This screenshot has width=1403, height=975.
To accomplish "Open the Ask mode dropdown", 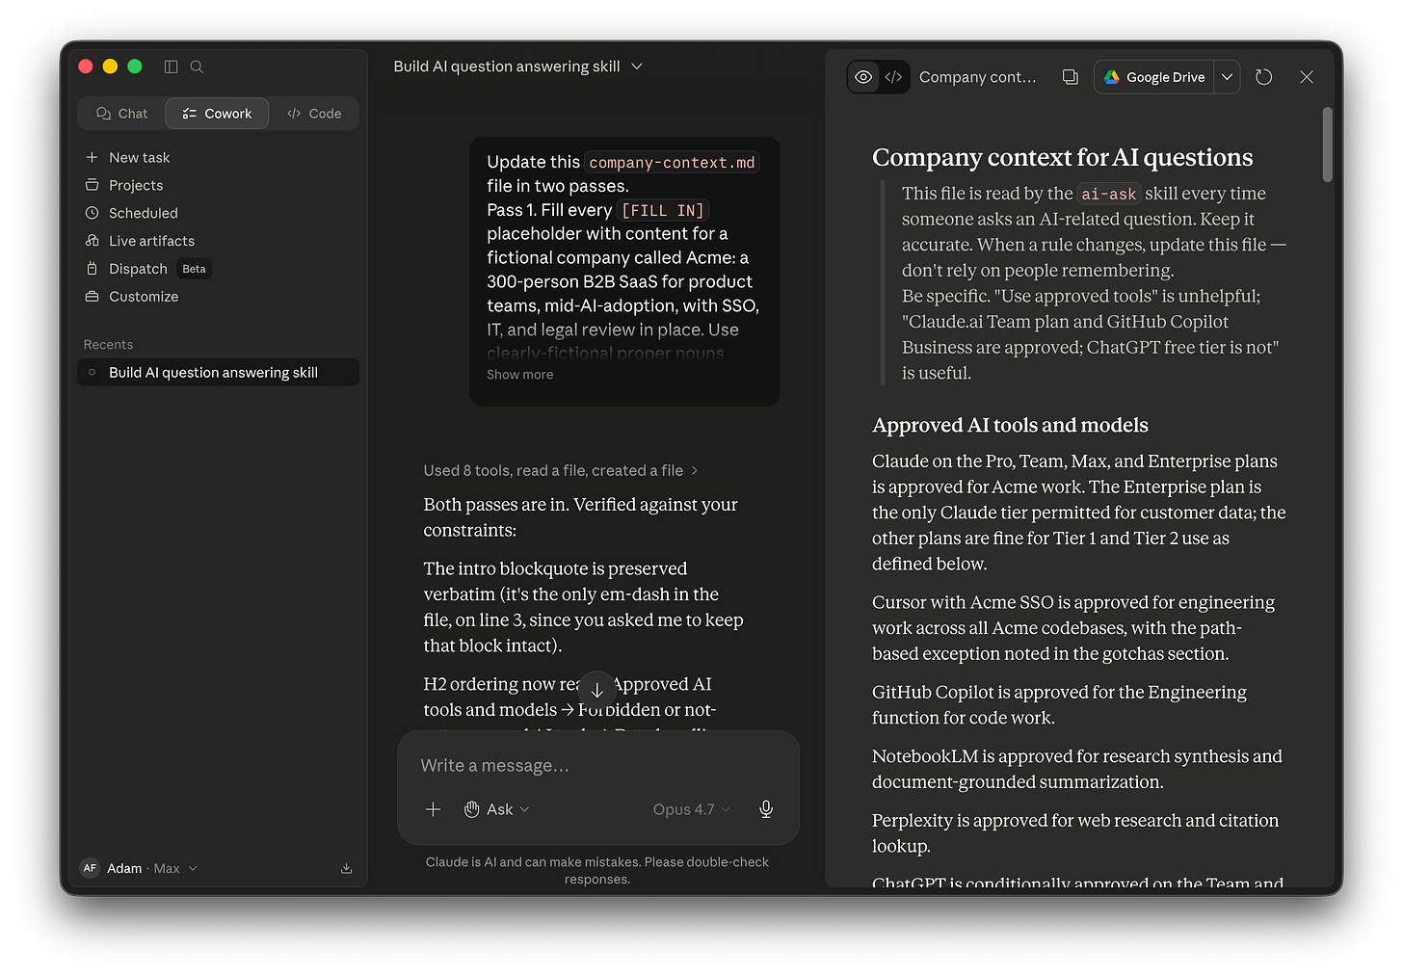I will pyautogui.click(x=497, y=809).
